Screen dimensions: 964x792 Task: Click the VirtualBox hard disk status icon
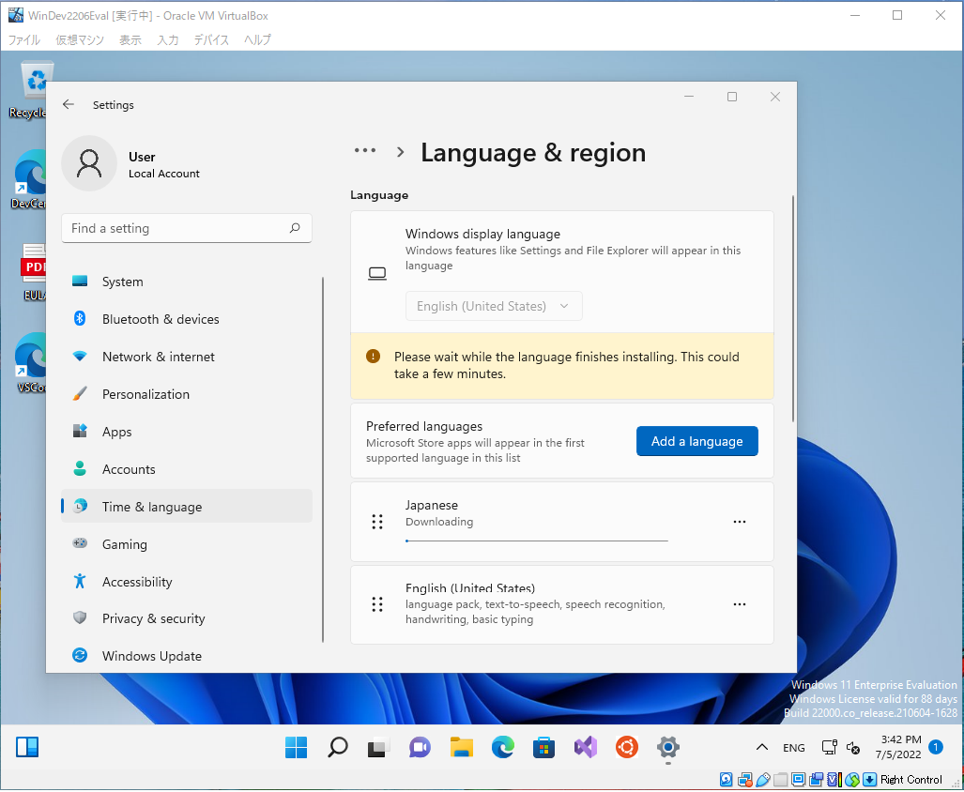tap(727, 780)
